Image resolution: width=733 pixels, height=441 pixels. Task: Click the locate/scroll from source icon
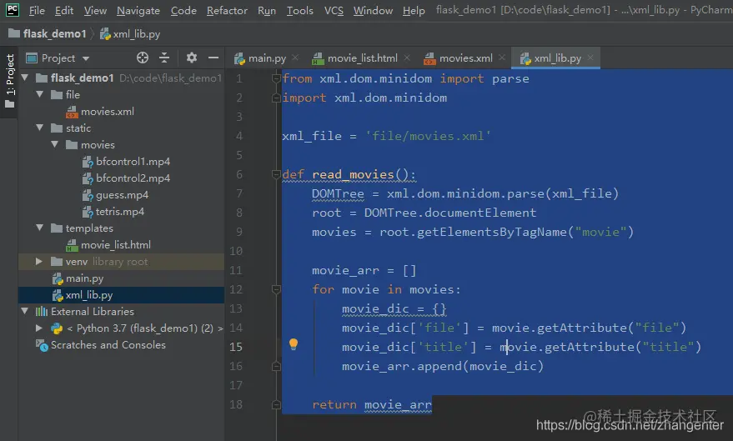coord(142,58)
